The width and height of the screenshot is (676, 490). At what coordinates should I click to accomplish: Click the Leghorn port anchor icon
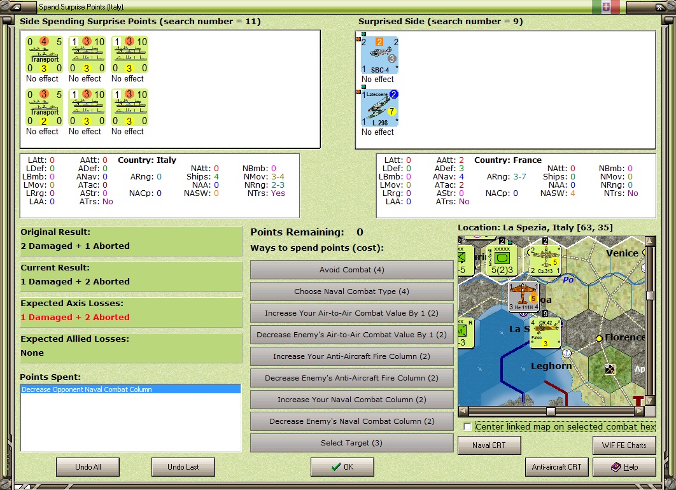(567, 353)
